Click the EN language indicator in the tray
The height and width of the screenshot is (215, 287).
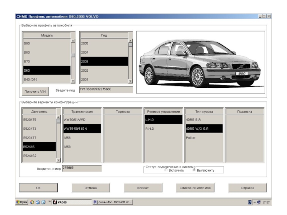250,202
